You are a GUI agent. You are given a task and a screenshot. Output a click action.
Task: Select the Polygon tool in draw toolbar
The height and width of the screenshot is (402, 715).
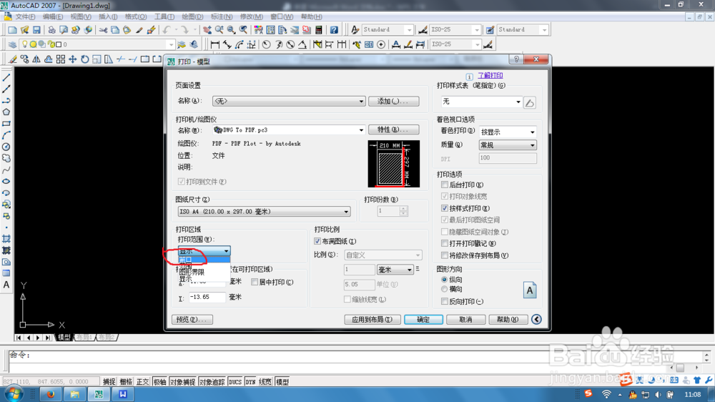coord(6,112)
